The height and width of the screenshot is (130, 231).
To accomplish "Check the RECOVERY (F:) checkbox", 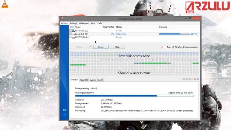I will click(71, 37).
